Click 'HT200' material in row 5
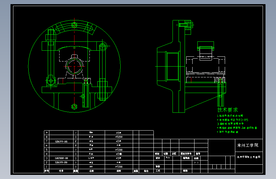Image resolution: width=276 pixels, height=179 pixels. [x=119, y=150]
